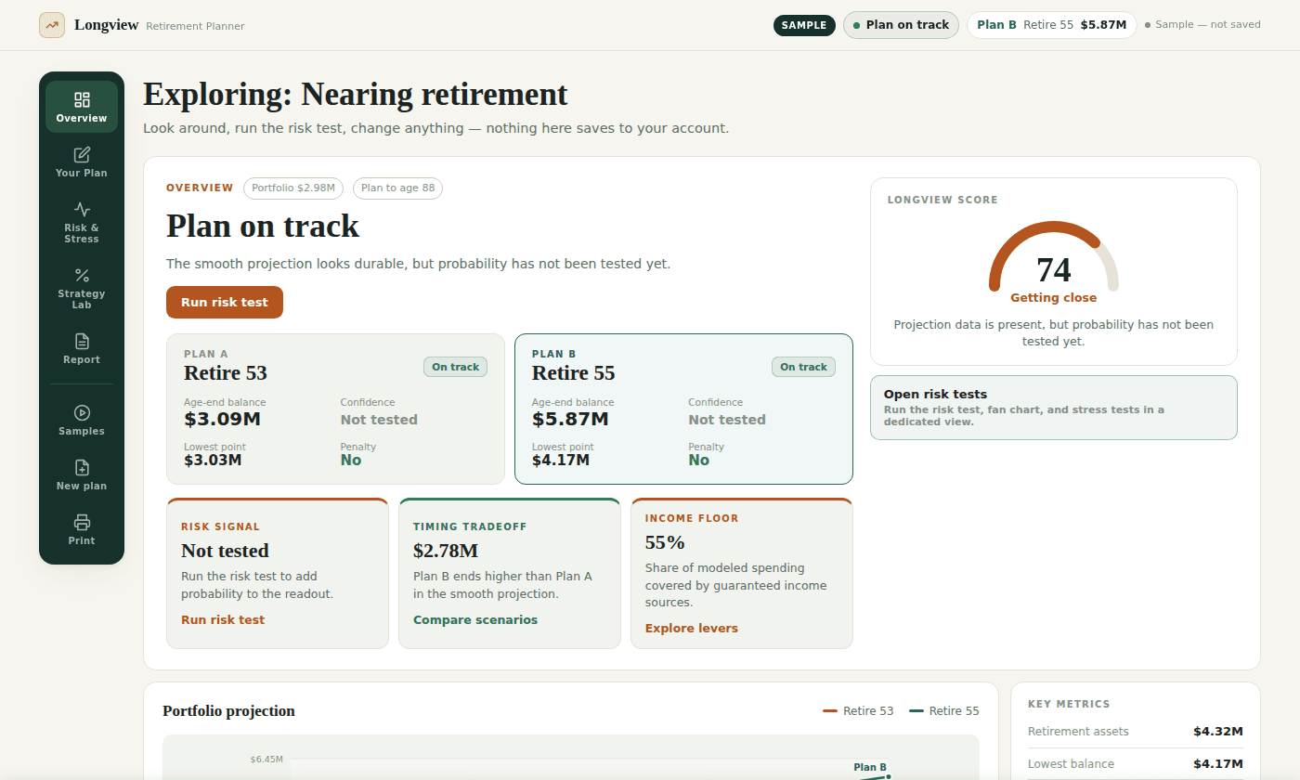Open the Overview sidebar item
Screen dimensions: 1300x780
82,107
